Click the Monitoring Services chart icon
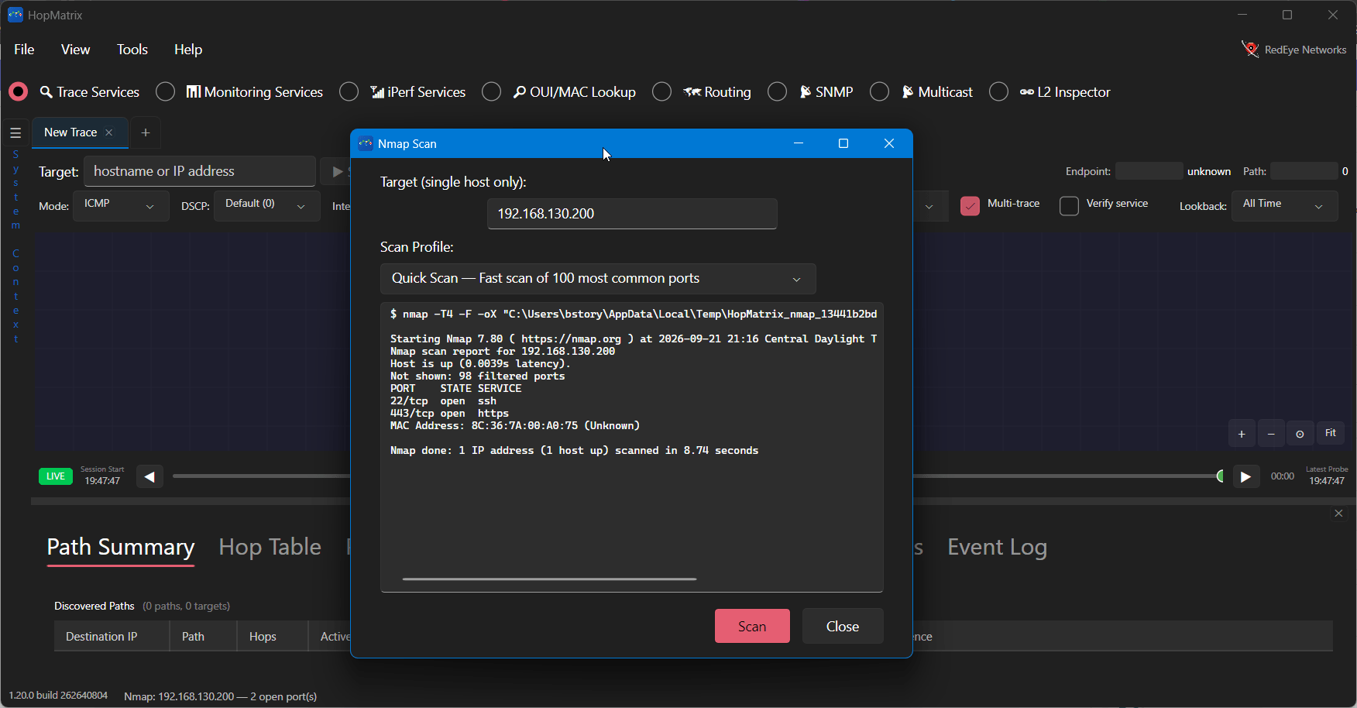The height and width of the screenshot is (708, 1357). [x=193, y=92]
